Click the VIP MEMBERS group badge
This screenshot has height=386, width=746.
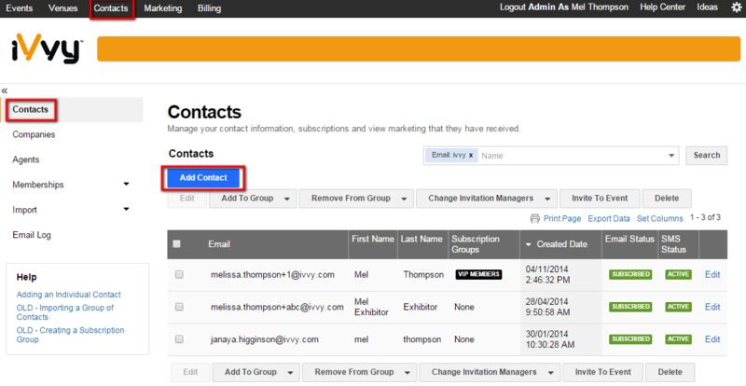[x=478, y=275]
